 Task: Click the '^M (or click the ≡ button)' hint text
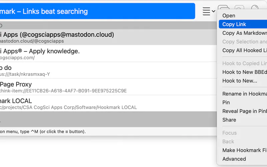click(58, 132)
